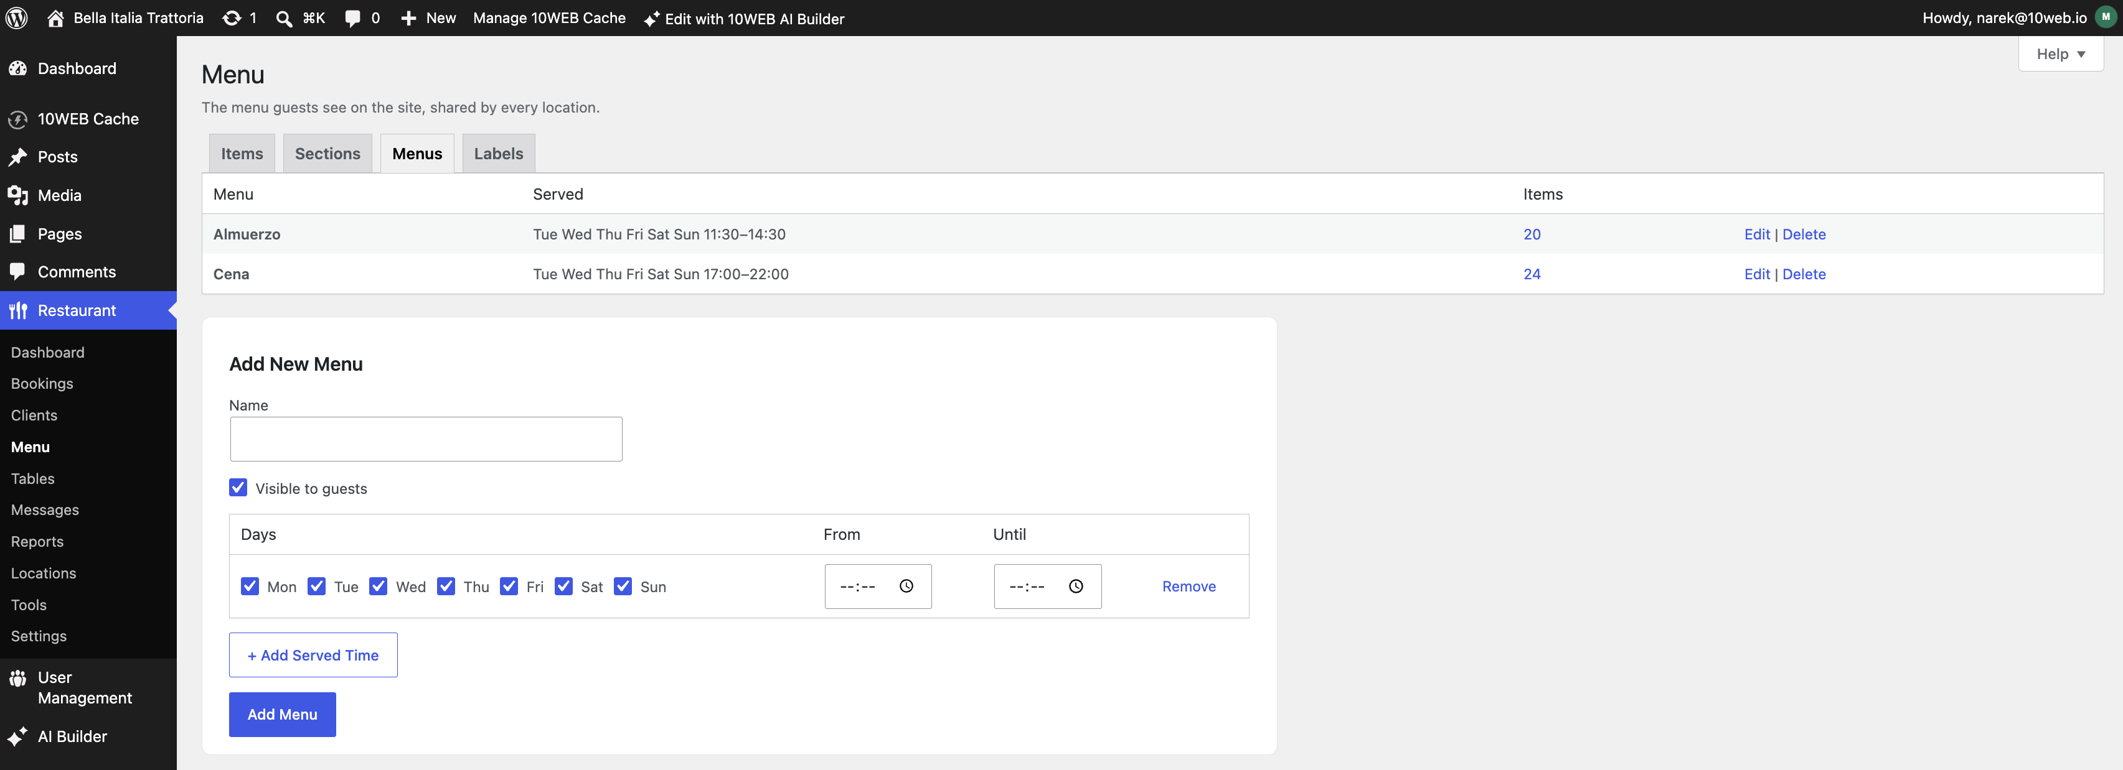The height and width of the screenshot is (770, 2123).
Task: Click the Restaurant fork-and-knife icon
Action: [18, 310]
